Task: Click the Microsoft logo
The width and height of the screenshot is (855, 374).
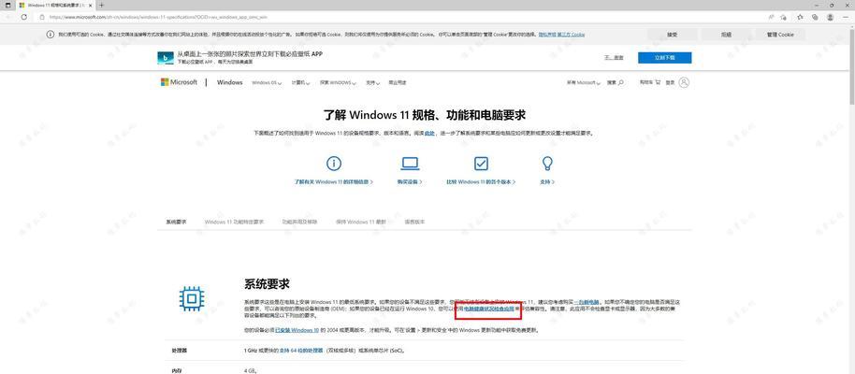Action: pos(179,82)
